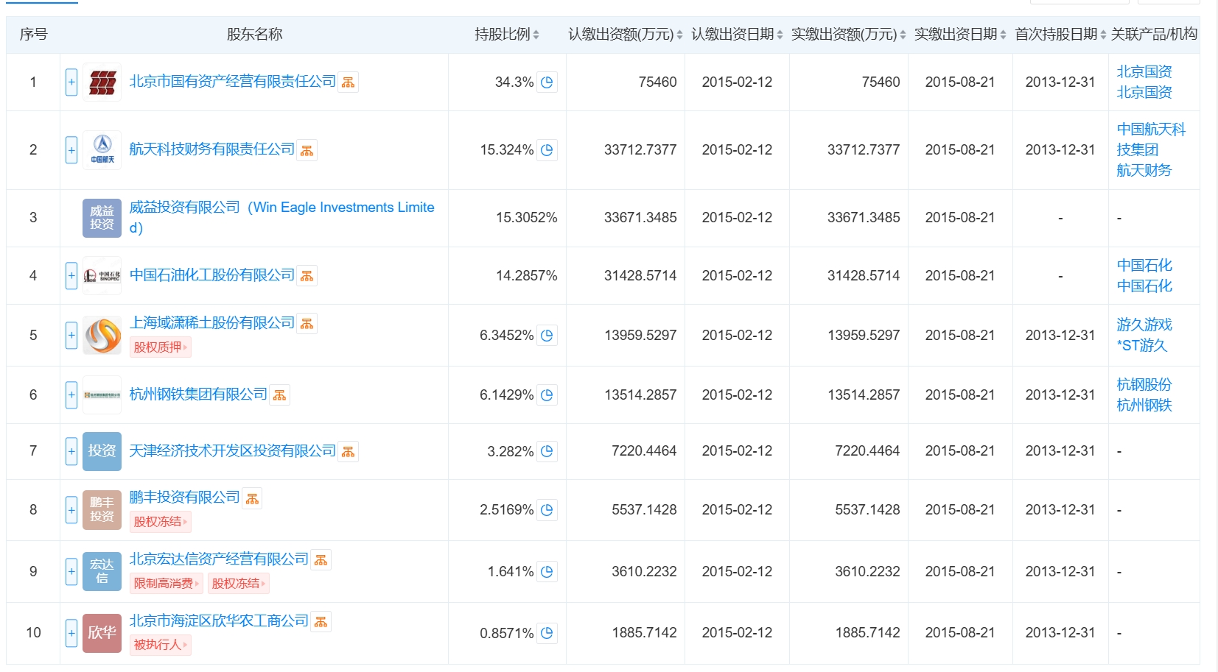Open 杭州钢铁集团有限公司 link
This screenshot has height=672, width=1218.
coord(198,395)
